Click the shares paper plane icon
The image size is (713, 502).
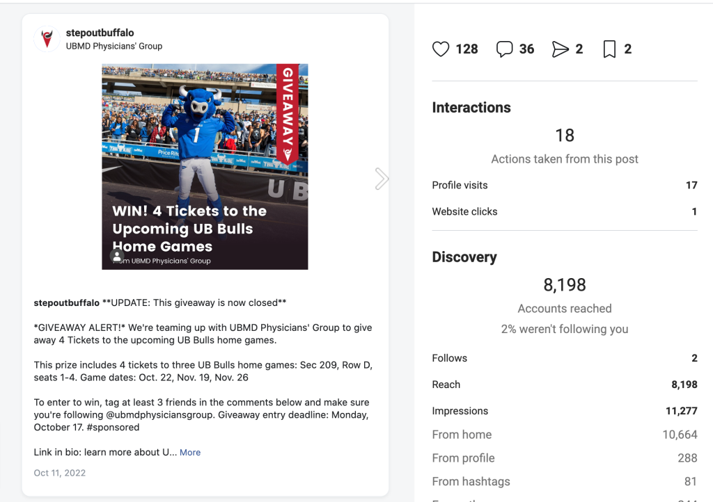point(561,49)
